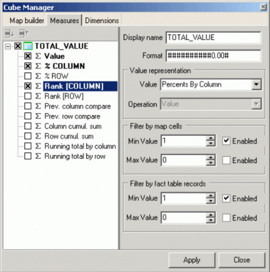Image resolution: width=270 pixels, height=272 pixels.
Task: Increase Min Value in map cells filter
Action: click(x=211, y=138)
